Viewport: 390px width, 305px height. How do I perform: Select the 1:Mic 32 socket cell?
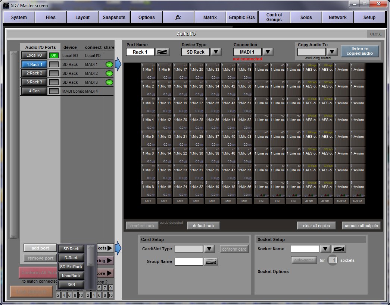(196, 189)
